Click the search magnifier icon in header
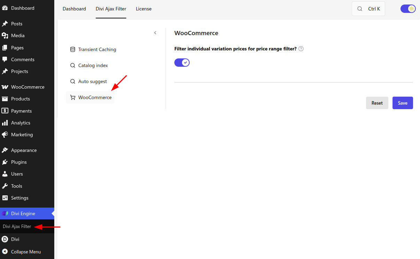This screenshot has width=420, height=259. 360,9
